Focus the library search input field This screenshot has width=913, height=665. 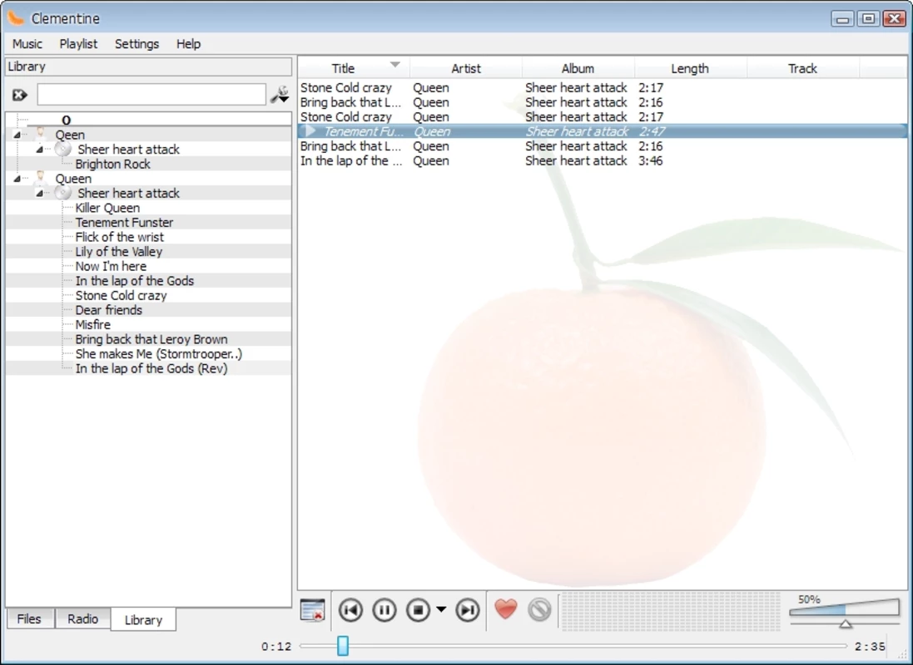click(x=151, y=94)
